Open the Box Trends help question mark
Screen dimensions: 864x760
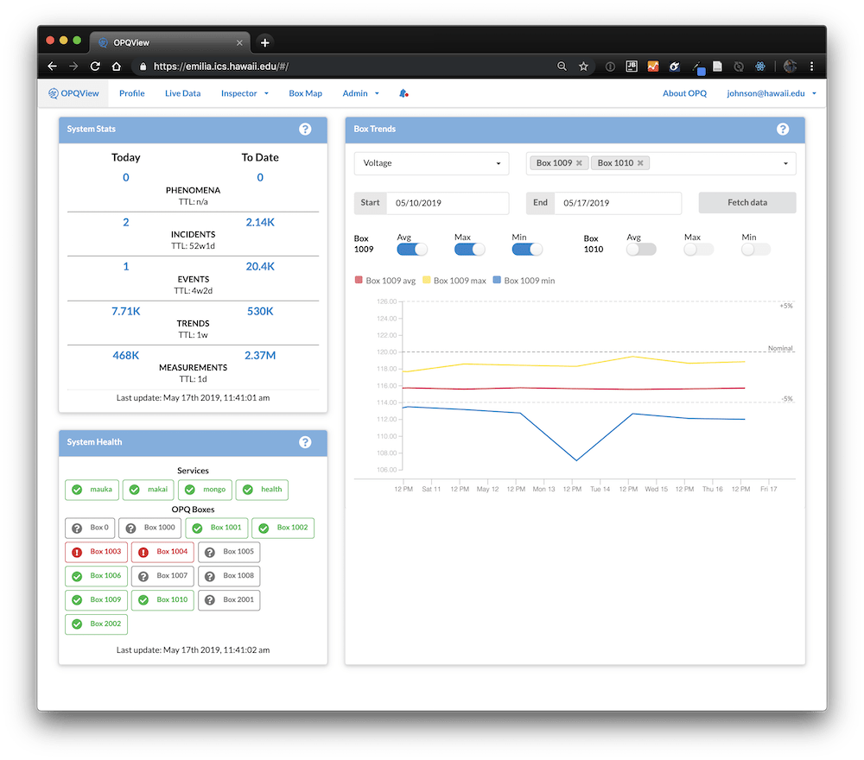point(783,129)
